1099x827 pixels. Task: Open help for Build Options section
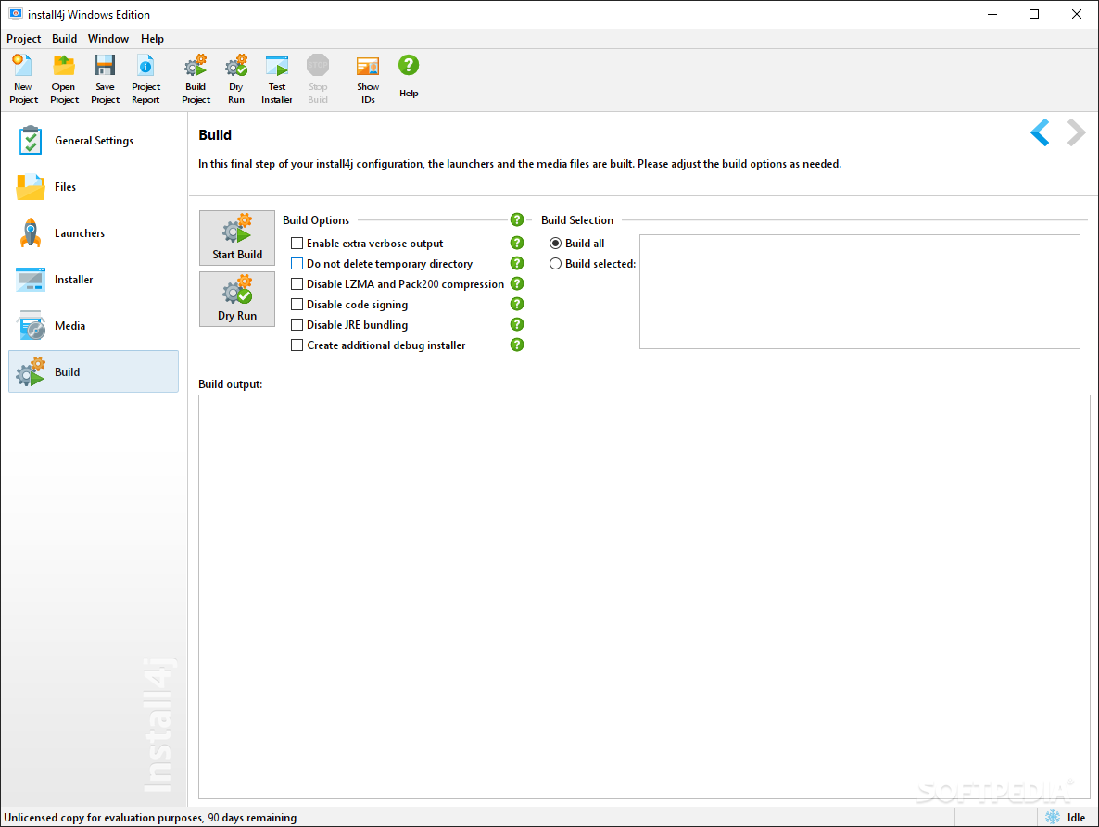pos(517,219)
